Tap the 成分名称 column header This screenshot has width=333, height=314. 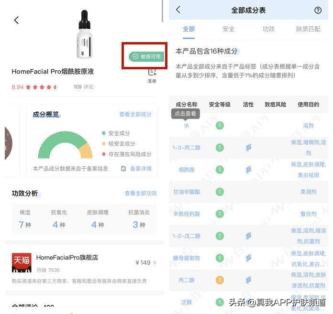click(x=187, y=104)
